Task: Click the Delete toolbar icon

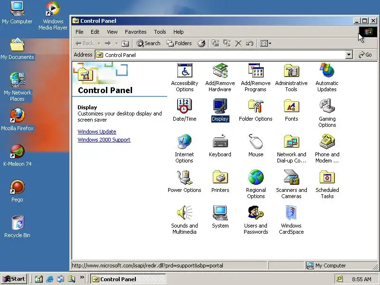Action: tap(238, 43)
